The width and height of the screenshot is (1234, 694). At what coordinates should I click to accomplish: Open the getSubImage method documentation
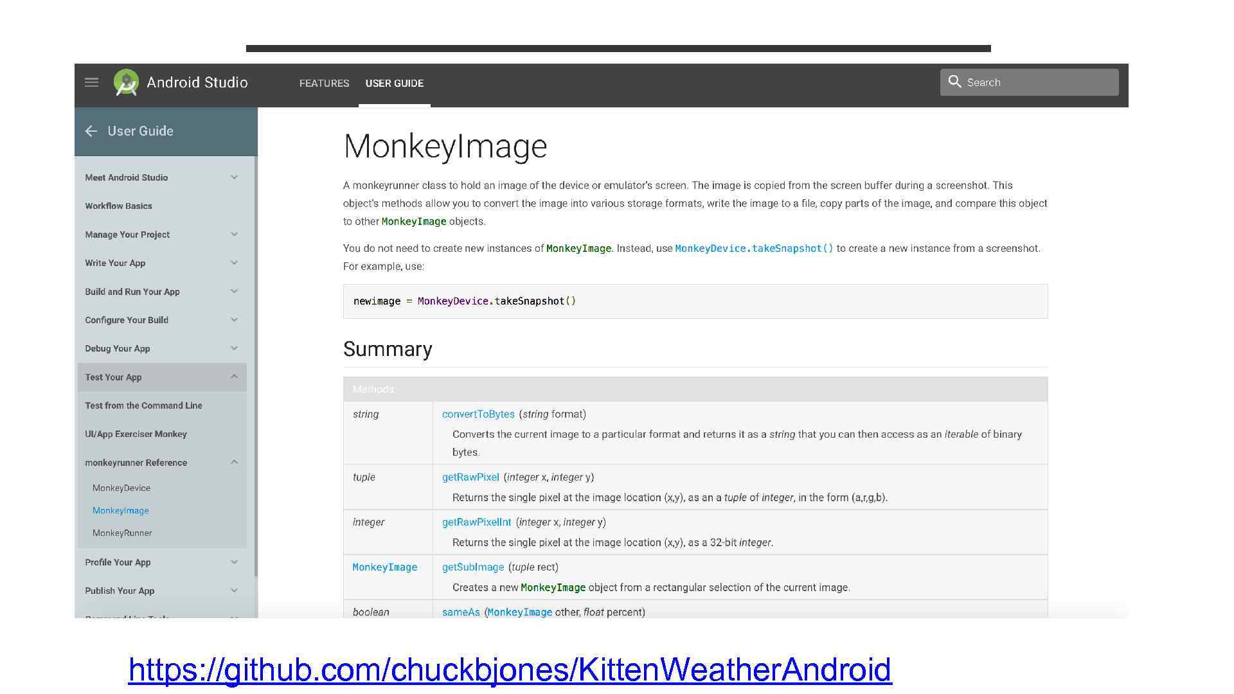click(472, 567)
